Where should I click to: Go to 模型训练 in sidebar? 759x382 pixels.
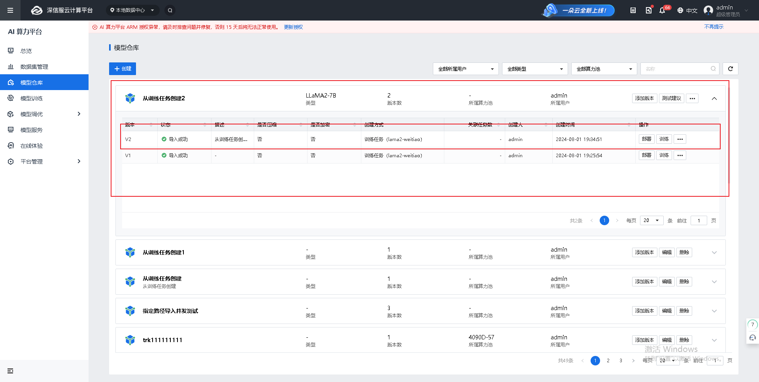tap(44, 98)
